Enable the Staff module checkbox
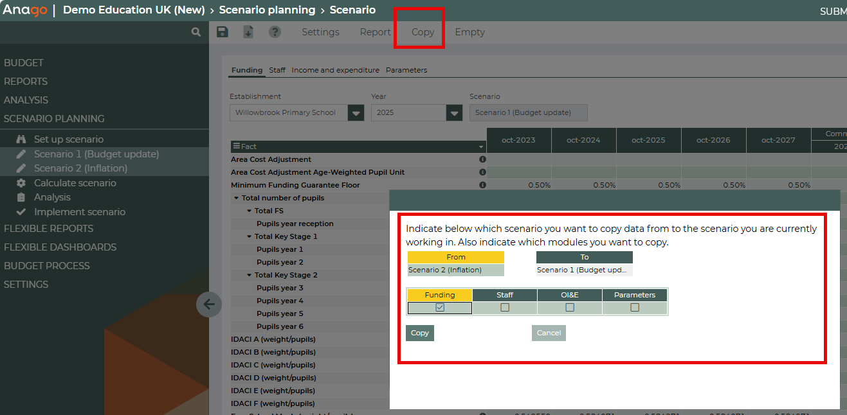Viewport: 847px width, 415px height. (505, 308)
